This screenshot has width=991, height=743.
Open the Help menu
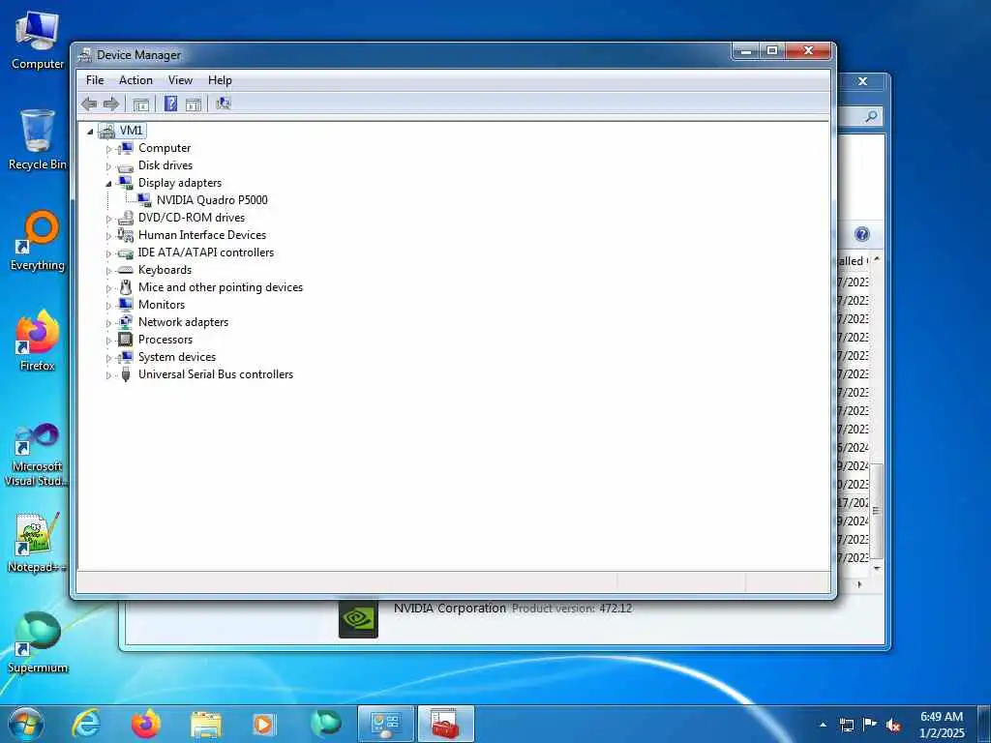(x=220, y=80)
